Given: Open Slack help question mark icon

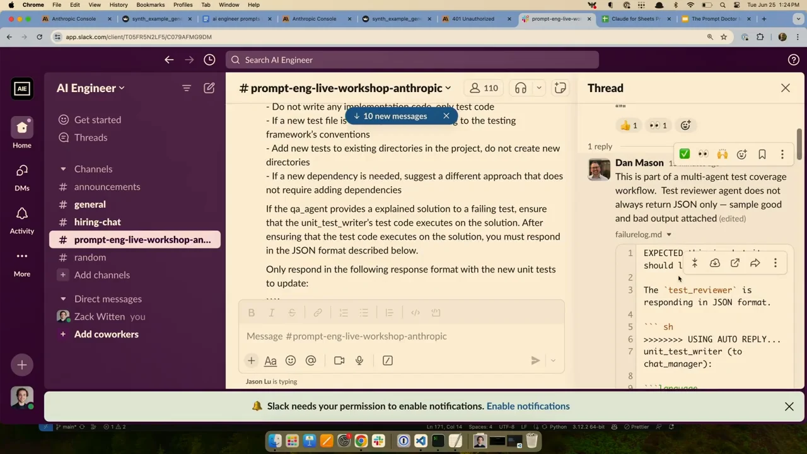Looking at the screenshot, I should [794, 60].
